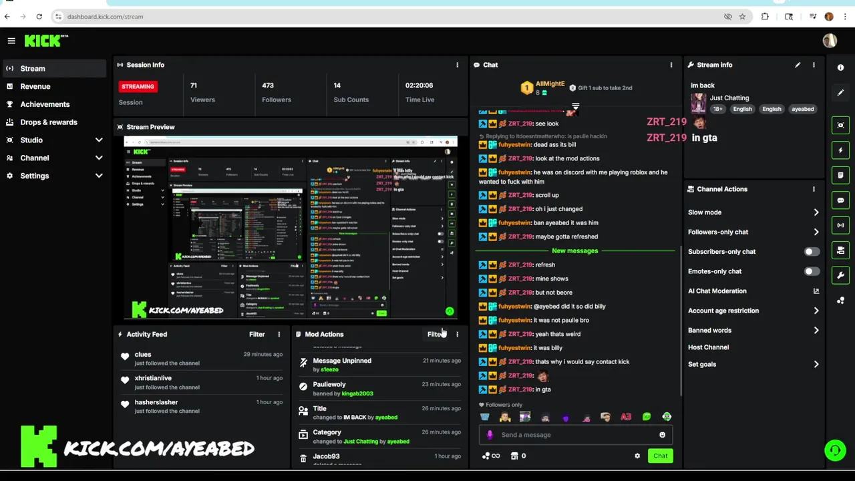The width and height of the screenshot is (855, 481).
Task: Click the pencil icon in right sidebar
Action: 840,93
